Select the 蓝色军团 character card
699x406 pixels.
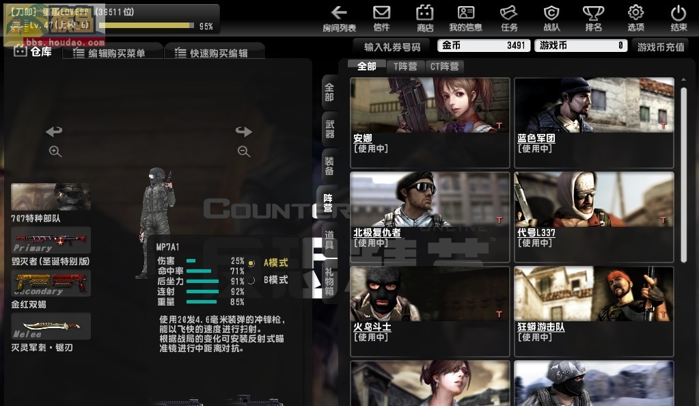pos(594,123)
